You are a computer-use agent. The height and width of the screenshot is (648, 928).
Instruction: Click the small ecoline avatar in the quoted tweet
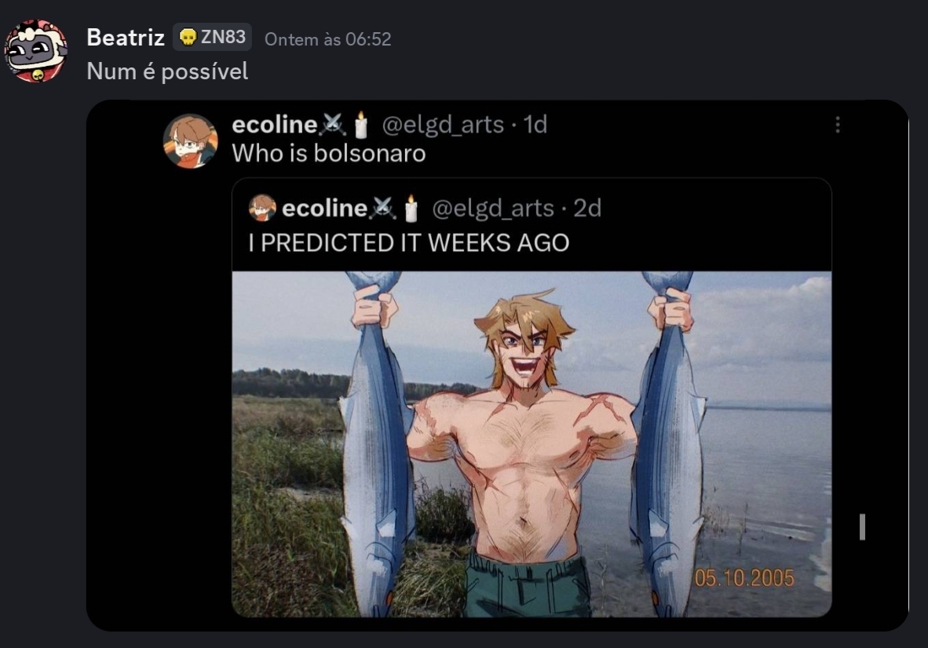point(262,208)
